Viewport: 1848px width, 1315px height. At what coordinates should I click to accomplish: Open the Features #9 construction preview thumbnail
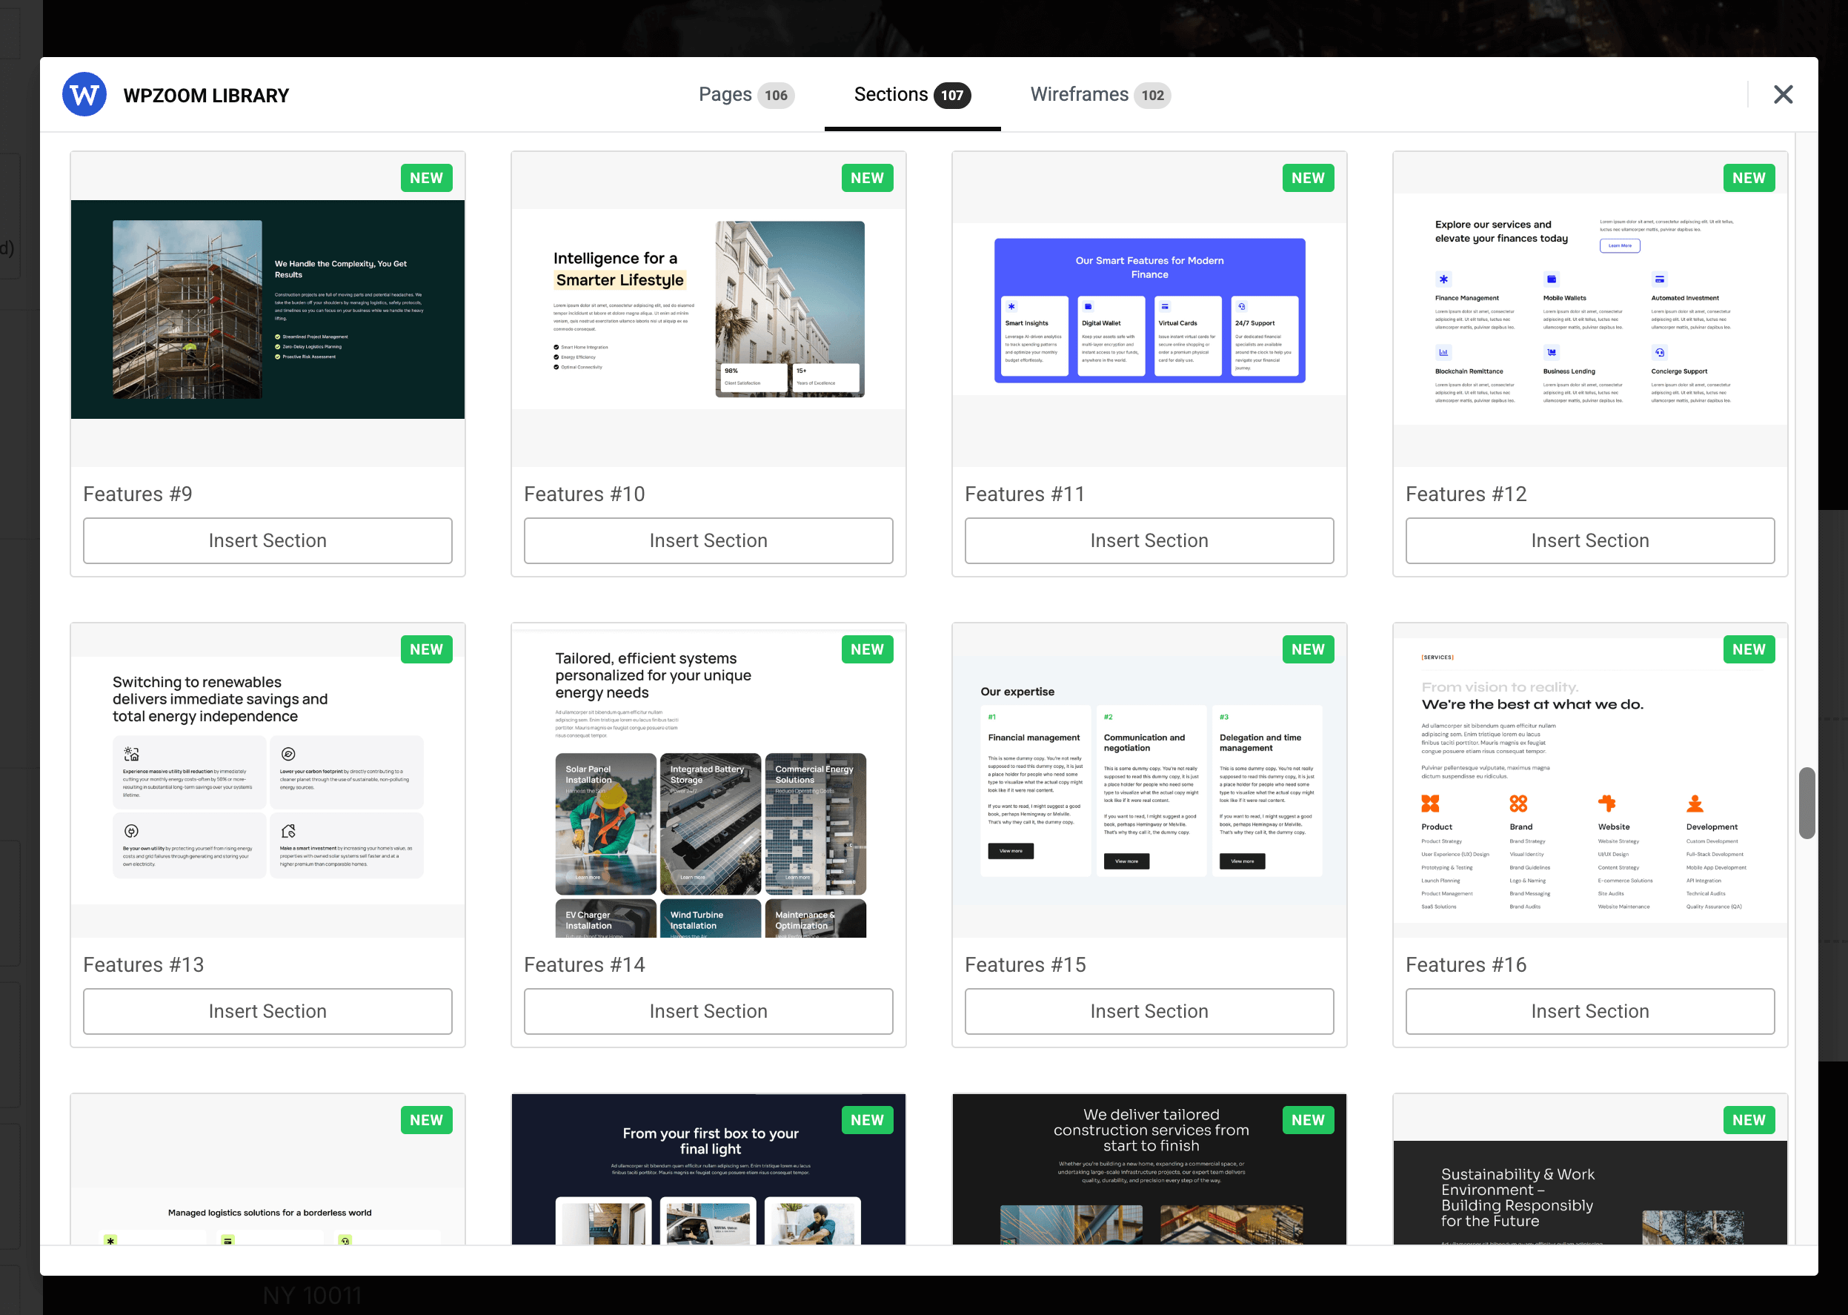point(267,309)
